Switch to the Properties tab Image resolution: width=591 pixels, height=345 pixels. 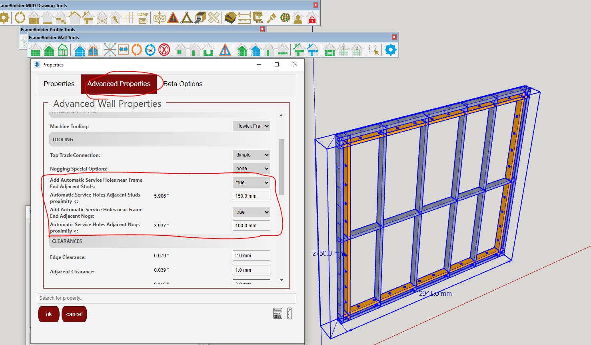point(59,84)
